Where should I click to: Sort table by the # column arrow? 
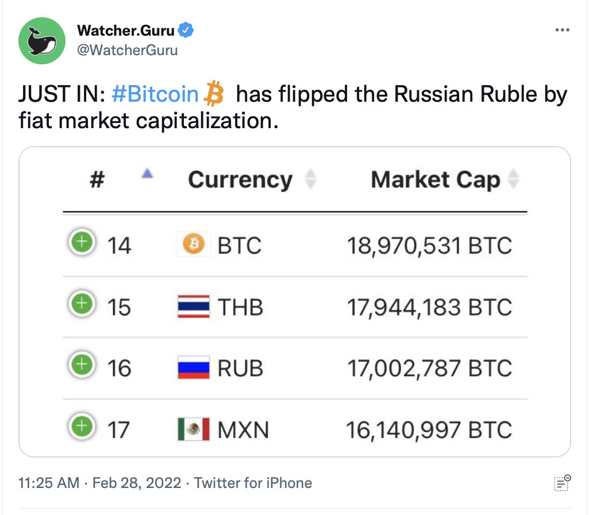coord(147,174)
